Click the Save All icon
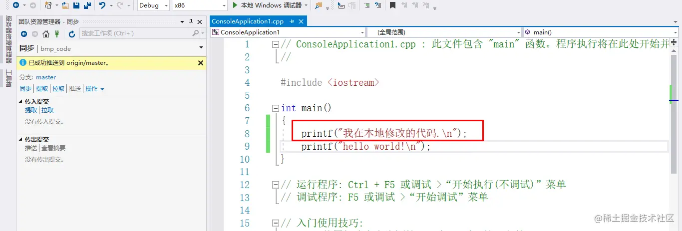 click(87, 5)
